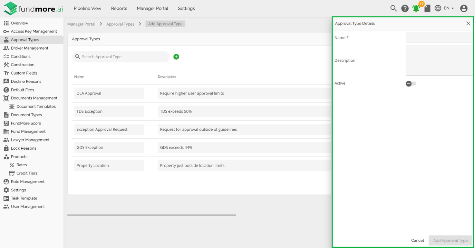Open the notifications bell icon
This screenshot has height=248, width=475.
pos(416,9)
